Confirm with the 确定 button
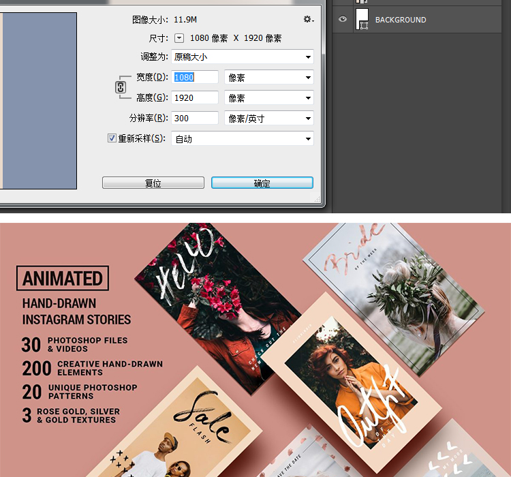This screenshot has height=477, width=511. (262, 183)
